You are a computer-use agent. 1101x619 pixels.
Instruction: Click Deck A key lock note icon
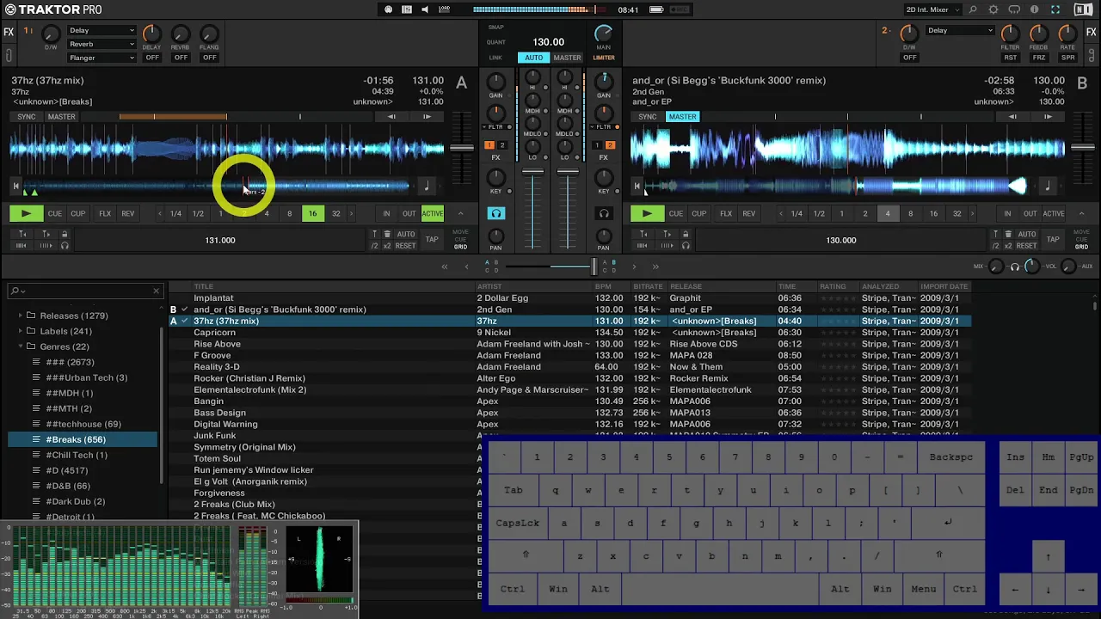tap(426, 186)
